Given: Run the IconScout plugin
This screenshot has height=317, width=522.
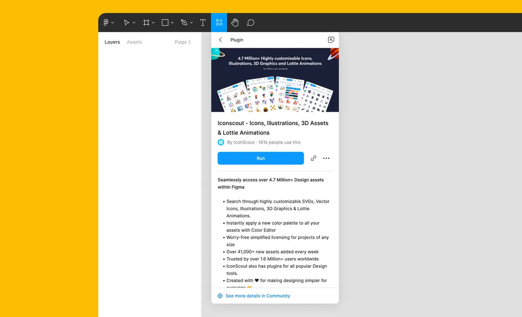Looking at the screenshot, I should point(261,158).
